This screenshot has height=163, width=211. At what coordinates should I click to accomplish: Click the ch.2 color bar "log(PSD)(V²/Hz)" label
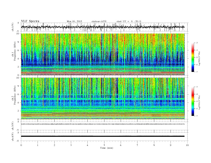(x=200, y=102)
